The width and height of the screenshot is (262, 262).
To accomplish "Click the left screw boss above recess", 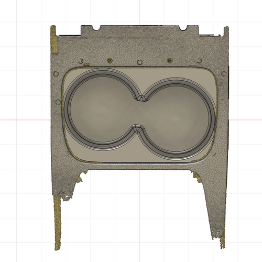I will [x=110, y=61].
